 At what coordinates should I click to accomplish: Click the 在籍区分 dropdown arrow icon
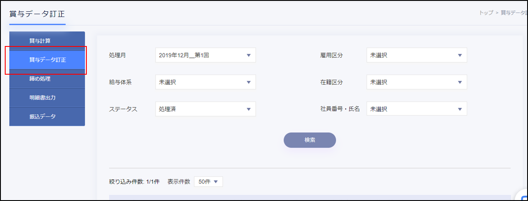pyautogui.click(x=460, y=82)
